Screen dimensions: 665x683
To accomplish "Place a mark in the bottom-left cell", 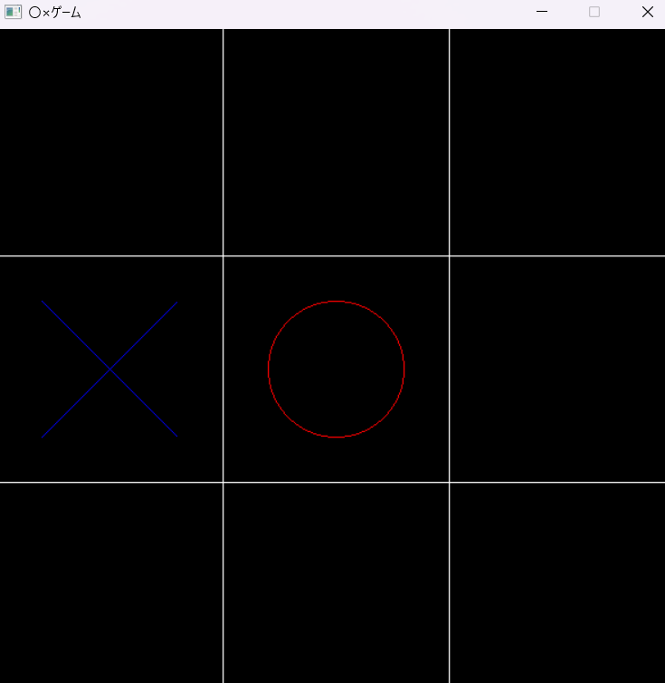I will [110, 582].
